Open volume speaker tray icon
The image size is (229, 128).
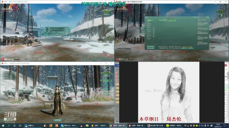(199, 125)
